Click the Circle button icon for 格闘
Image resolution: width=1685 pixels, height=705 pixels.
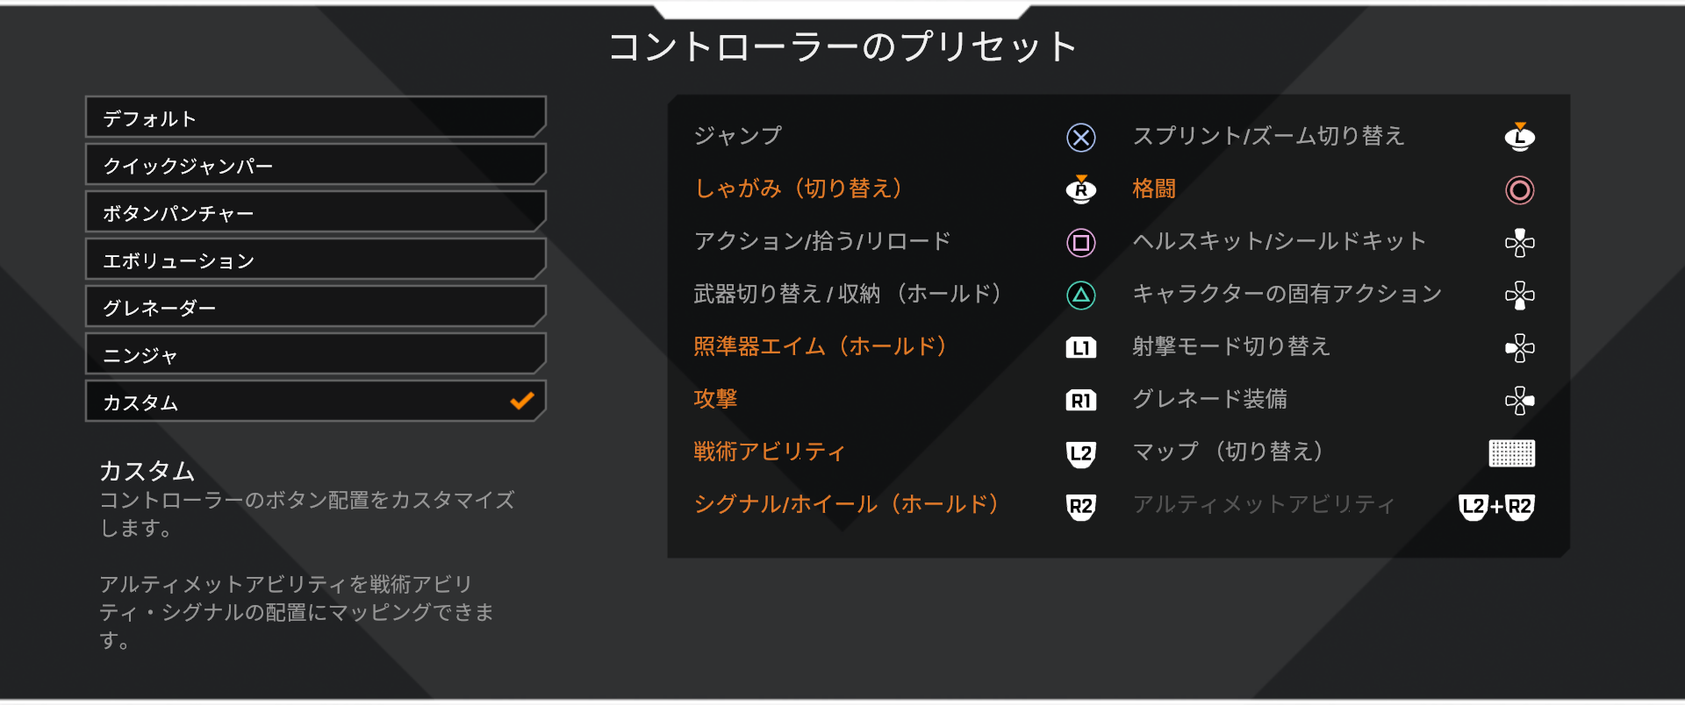[1519, 190]
